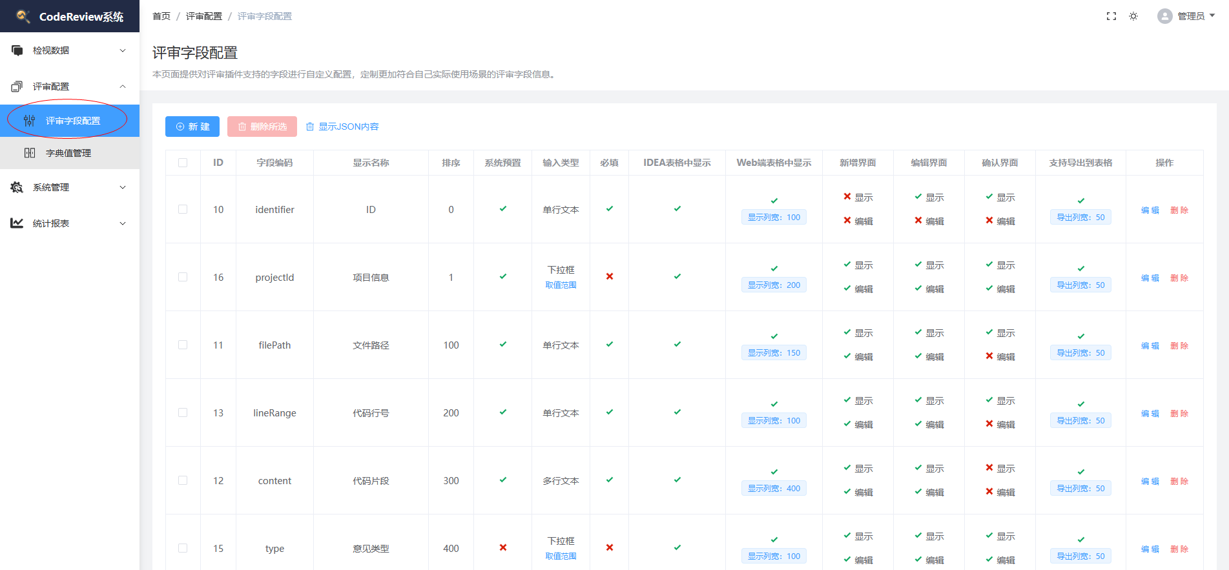Click the 新建 button
1229x570 pixels.
tap(192, 127)
